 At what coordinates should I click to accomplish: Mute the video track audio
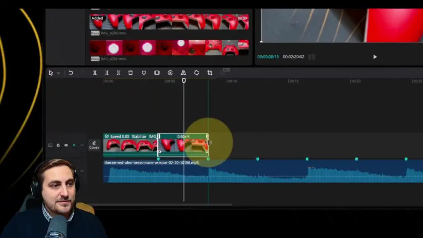pos(74,145)
